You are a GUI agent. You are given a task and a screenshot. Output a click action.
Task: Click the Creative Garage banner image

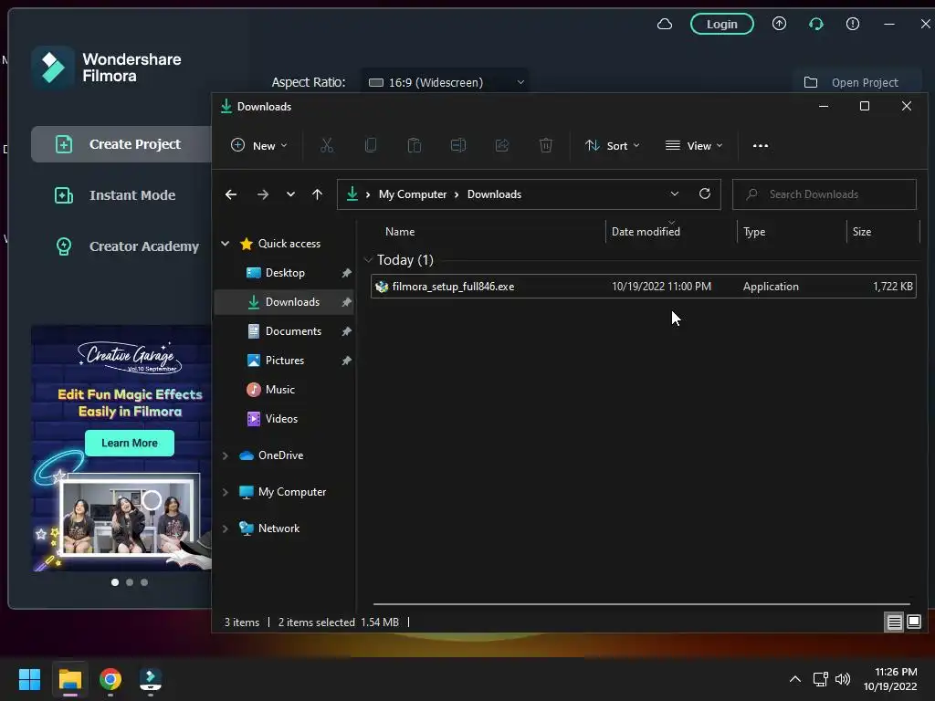pyautogui.click(x=121, y=447)
